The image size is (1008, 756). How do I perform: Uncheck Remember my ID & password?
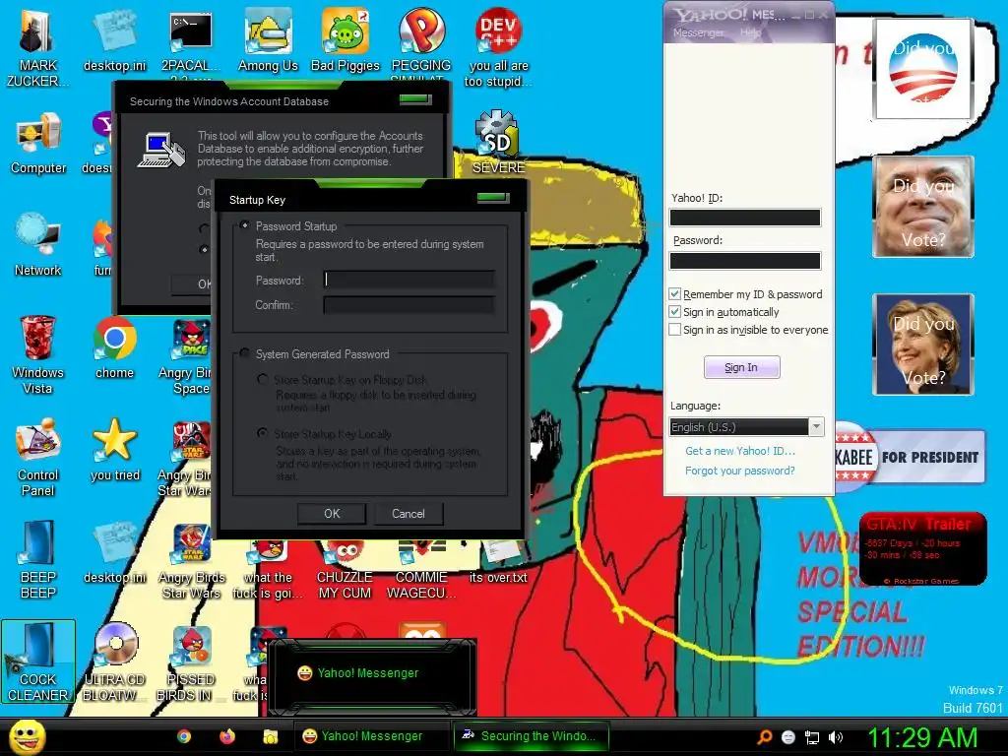(674, 293)
